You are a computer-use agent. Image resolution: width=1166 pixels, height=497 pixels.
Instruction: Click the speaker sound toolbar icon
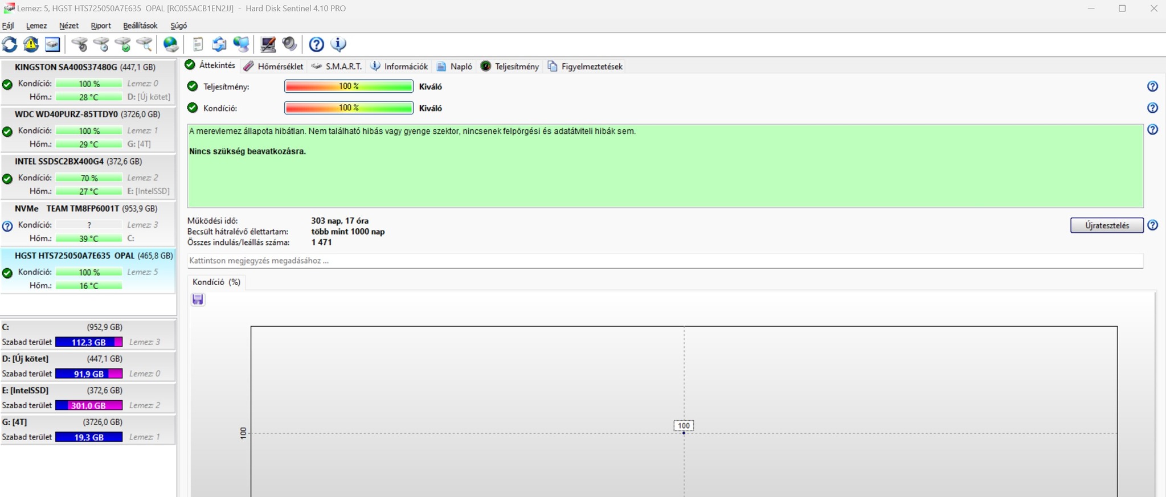pyautogui.click(x=289, y=44)
